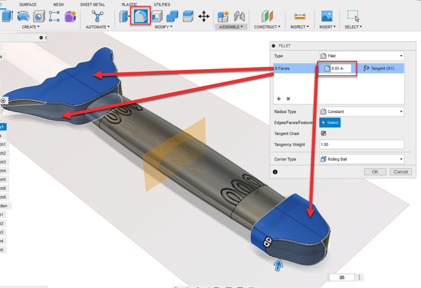Screen dimensions: 421x288
Task: Switch to the SURFACE tab
Action: pyautogui.click(x=28, y=5)
